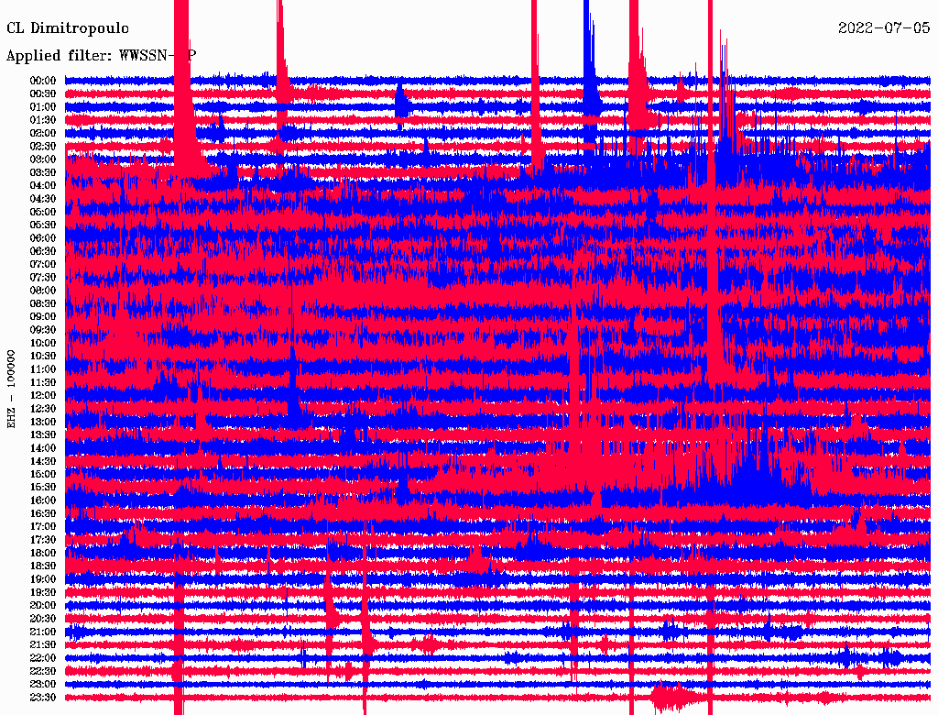Select the 01:00 time label
938x715 pixels.
pos(43,106)
